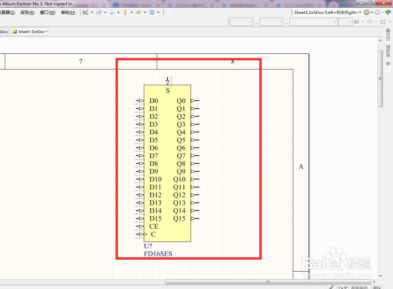Click the 遮盖等级 mask level button
This screenshot has width=393, height=289.
359,288
